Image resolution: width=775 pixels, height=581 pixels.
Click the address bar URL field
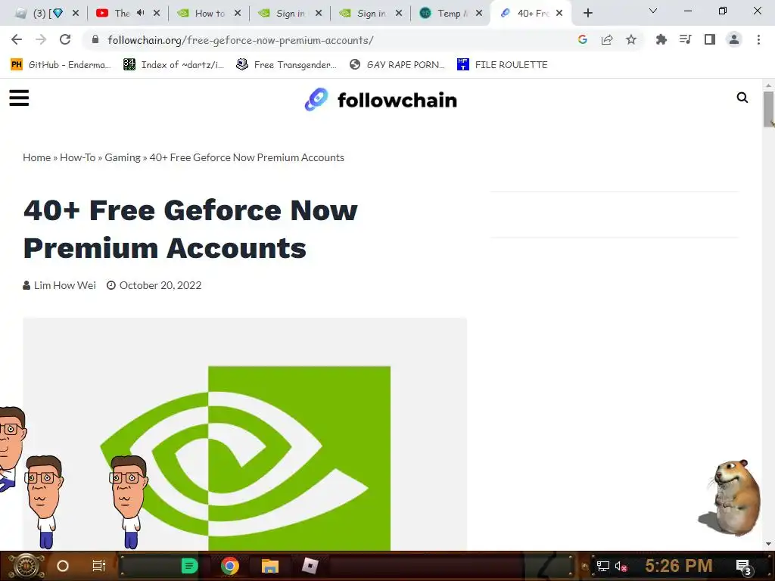coord(336,40)
